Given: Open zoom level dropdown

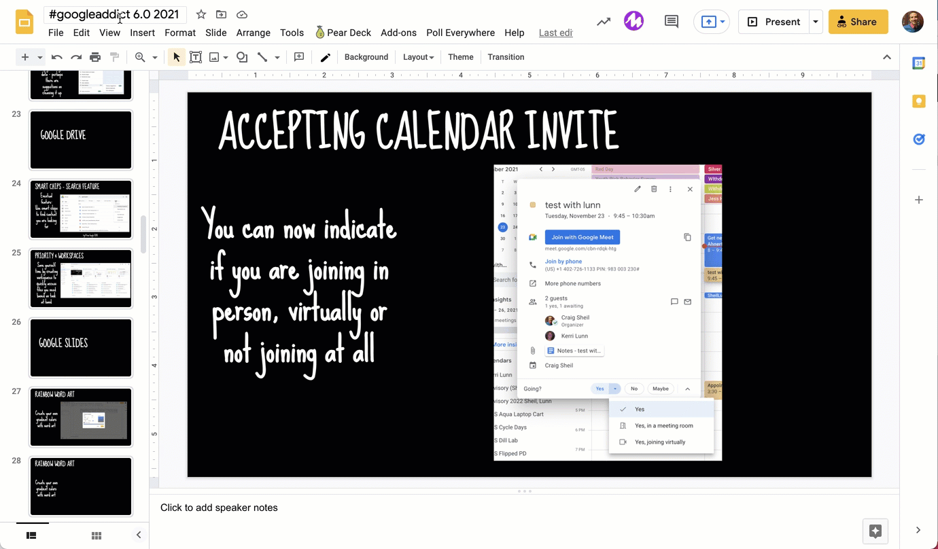Looking at the screenshot, I should pos(155,57).
